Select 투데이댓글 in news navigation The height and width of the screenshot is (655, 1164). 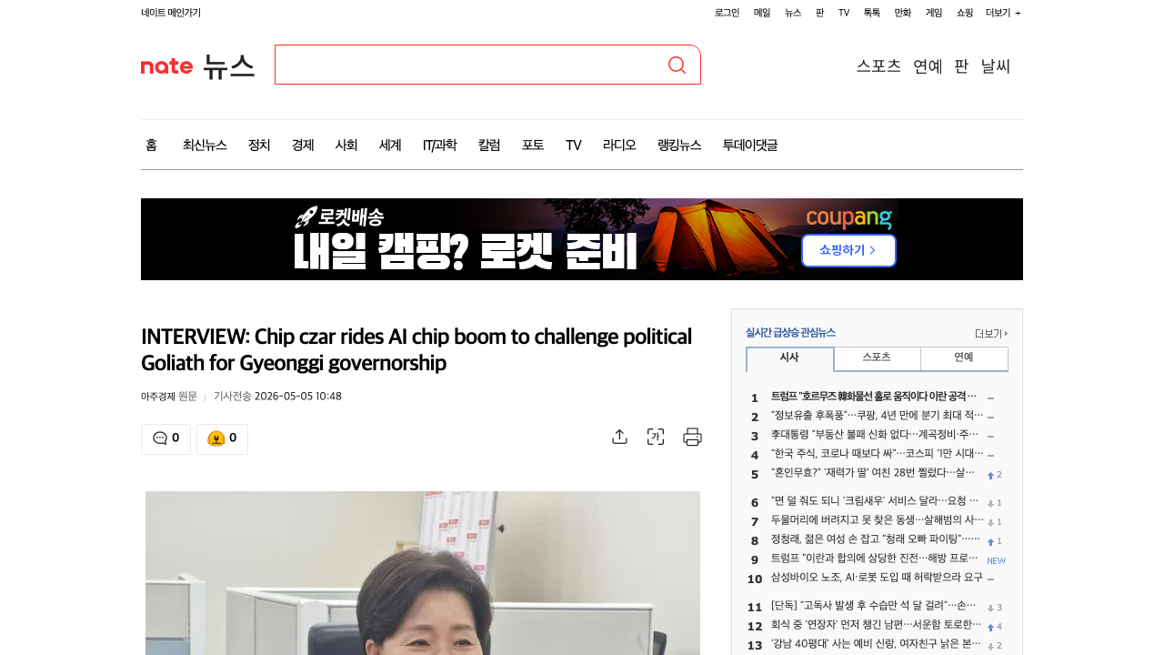(x=750, y=145)
